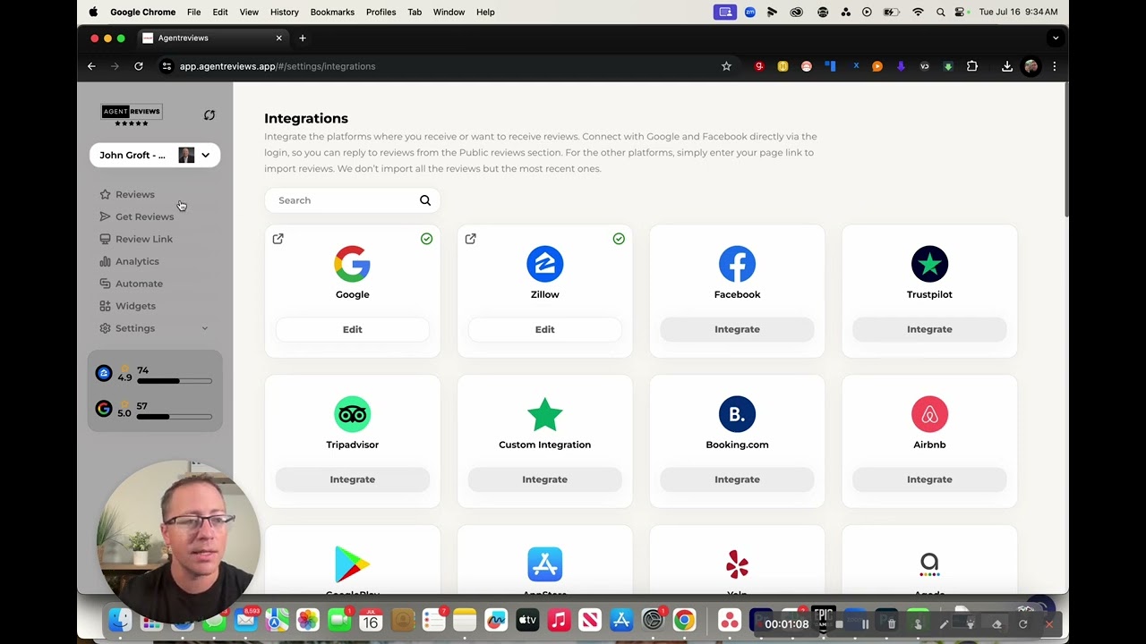The width and height of the screenshot is (1146, 644).
Task: Open Chrome three-dot menu
Action: [1054, 66]
